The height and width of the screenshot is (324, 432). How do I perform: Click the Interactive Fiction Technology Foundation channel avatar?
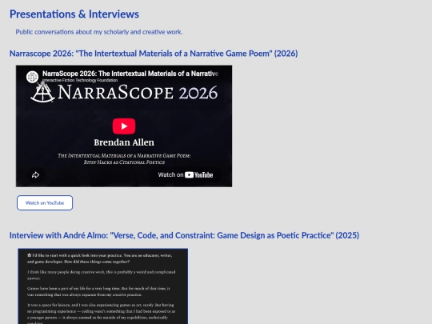[32, 77]
